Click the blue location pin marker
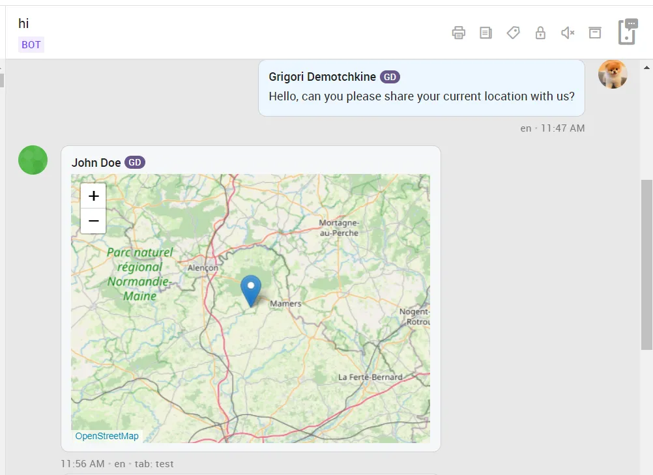 pyautogui.click(x=250, y=289)
